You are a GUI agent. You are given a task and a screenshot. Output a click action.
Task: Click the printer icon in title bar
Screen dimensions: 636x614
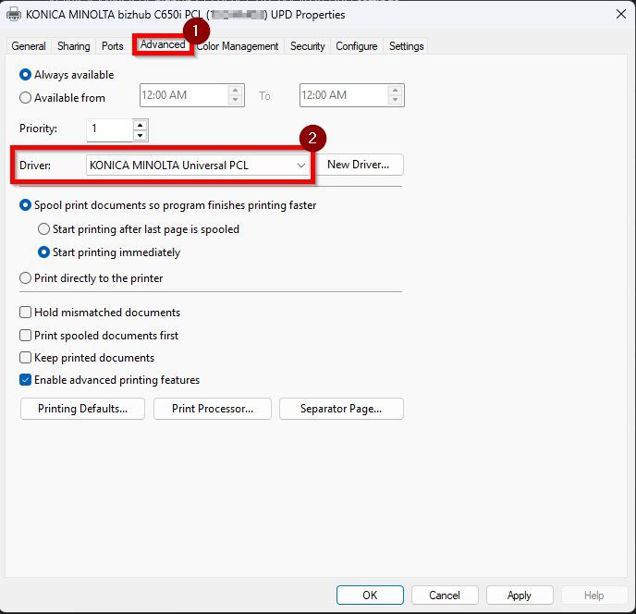(x=14, y=15)
